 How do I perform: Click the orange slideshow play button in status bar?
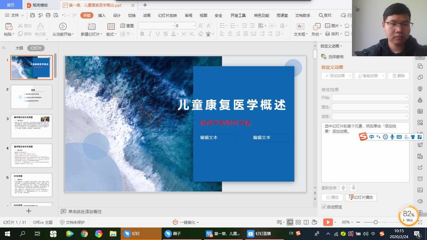click(328, 222)
